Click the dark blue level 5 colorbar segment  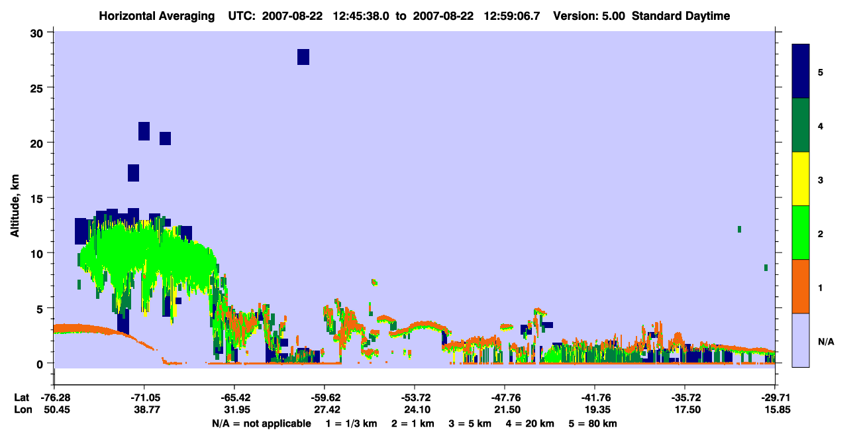(801, 71)
